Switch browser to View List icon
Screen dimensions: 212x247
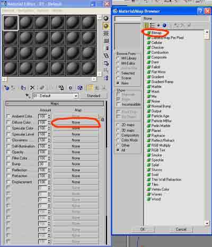coord(146,25)
